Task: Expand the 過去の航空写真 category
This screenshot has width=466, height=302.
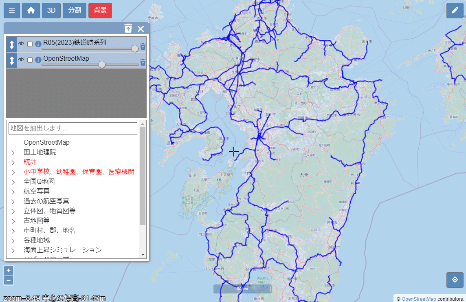Action: coord(13,202)
